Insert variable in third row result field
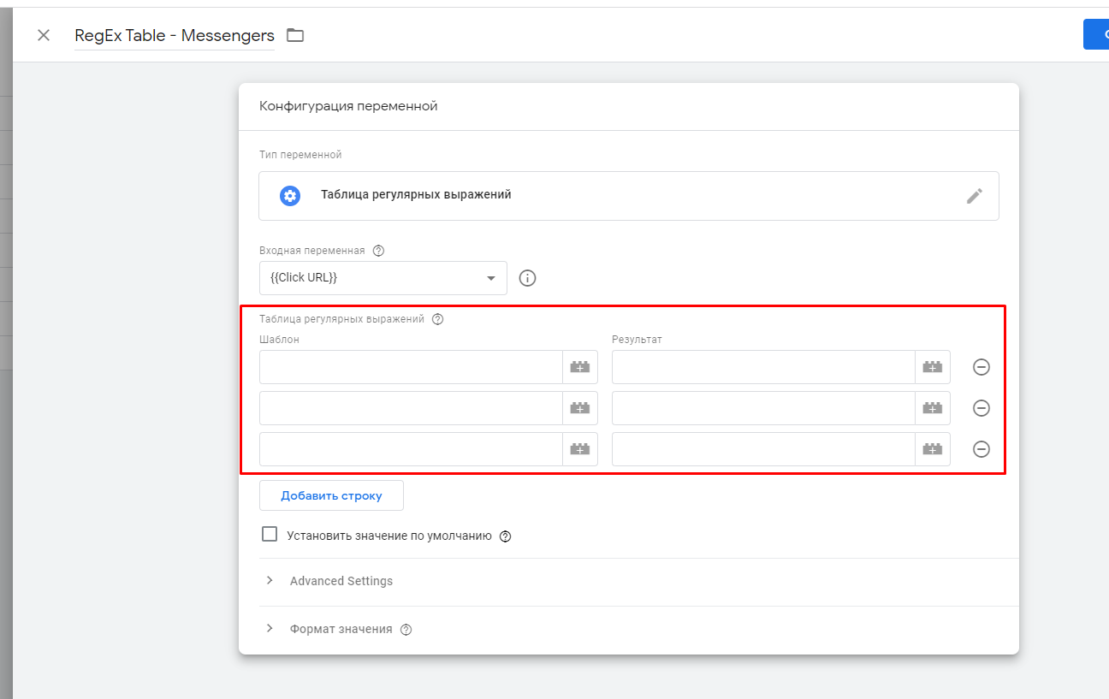This screenshot has width=1109, height=699. click(x=932, y=449)
